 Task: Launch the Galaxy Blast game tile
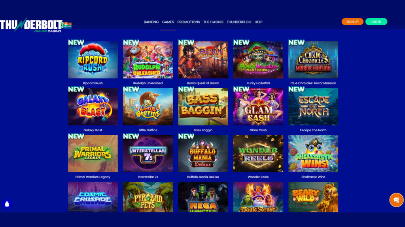click(93, 106)
